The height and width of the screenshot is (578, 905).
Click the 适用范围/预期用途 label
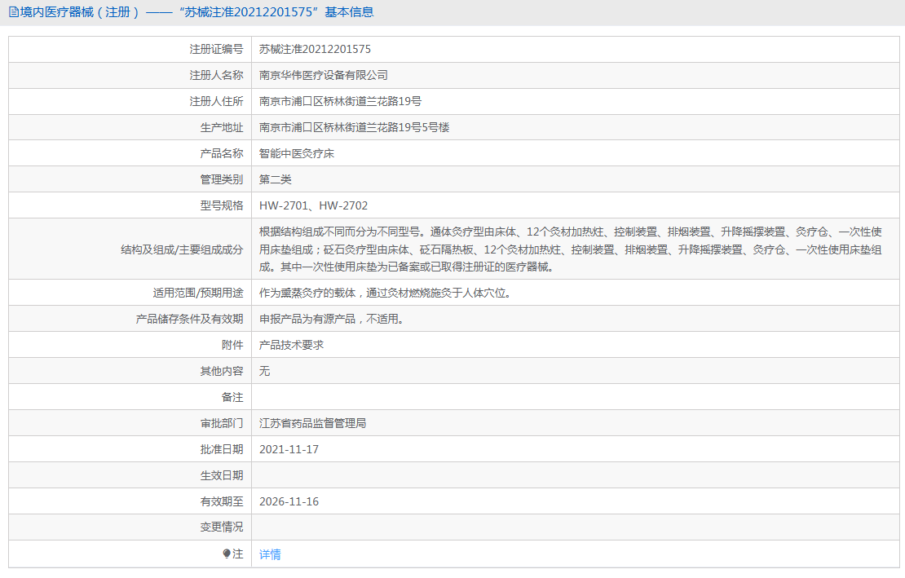(x=198, y=293)
